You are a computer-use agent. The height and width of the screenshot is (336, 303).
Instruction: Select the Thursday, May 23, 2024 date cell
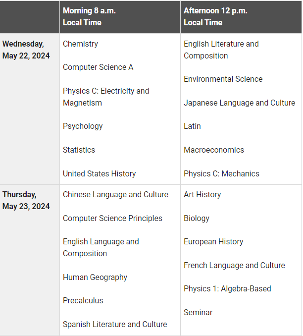(x=26, y=201)
